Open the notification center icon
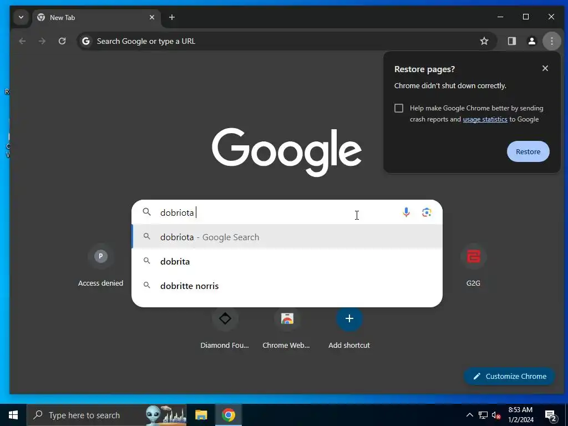The width and height of the screenshot is (568, 426). point(551,415)
